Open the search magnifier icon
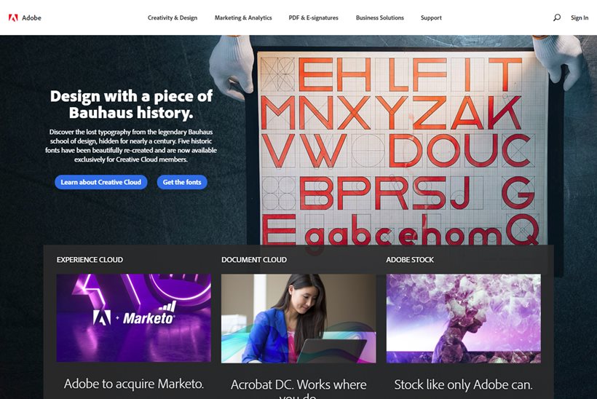Screen dimensions: 597x399 tap(557, 17)
